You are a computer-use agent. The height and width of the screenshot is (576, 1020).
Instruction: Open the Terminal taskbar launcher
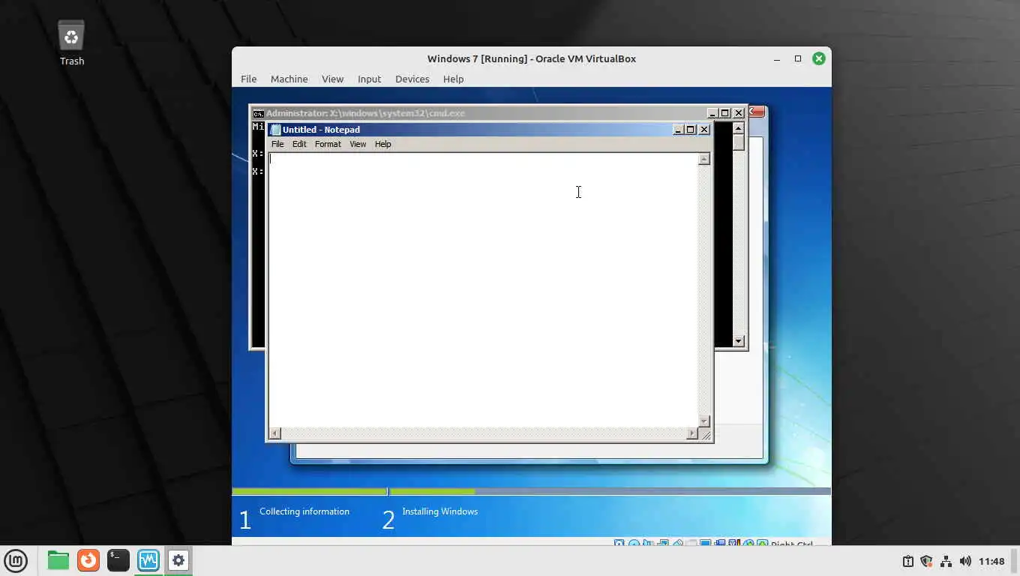[118, 560]
